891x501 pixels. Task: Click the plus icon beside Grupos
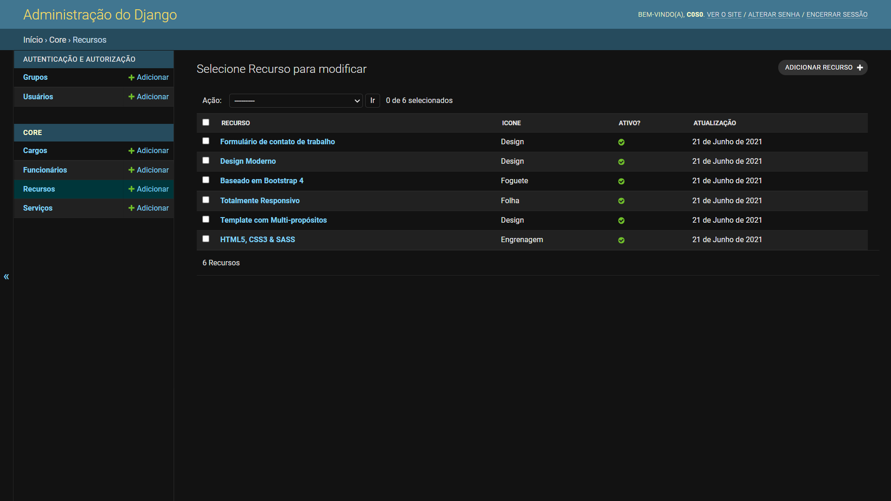pyautogui.click(x=131, y=77)
